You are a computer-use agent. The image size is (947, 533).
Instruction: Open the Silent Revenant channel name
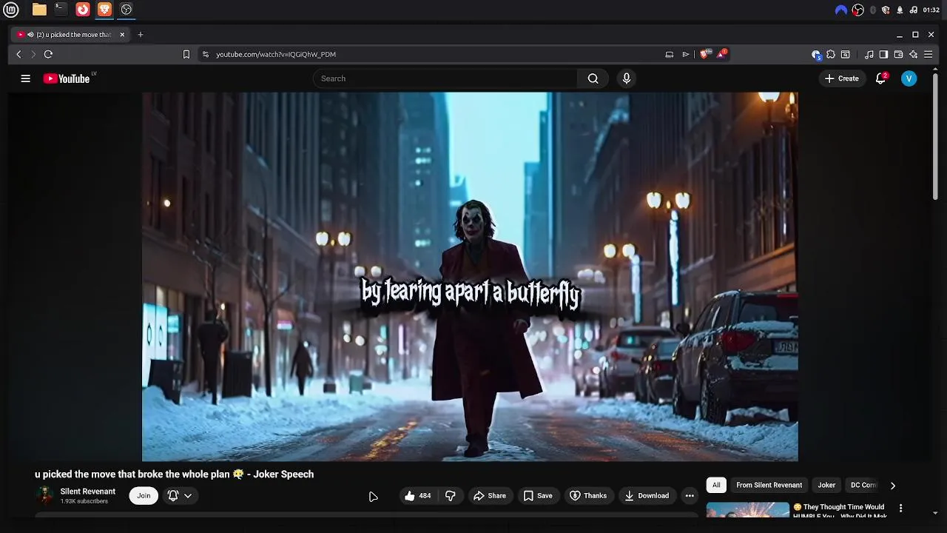point(88,492)
